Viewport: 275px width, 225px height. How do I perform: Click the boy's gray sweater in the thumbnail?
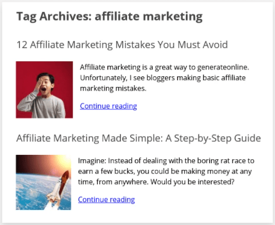point(42,107)
